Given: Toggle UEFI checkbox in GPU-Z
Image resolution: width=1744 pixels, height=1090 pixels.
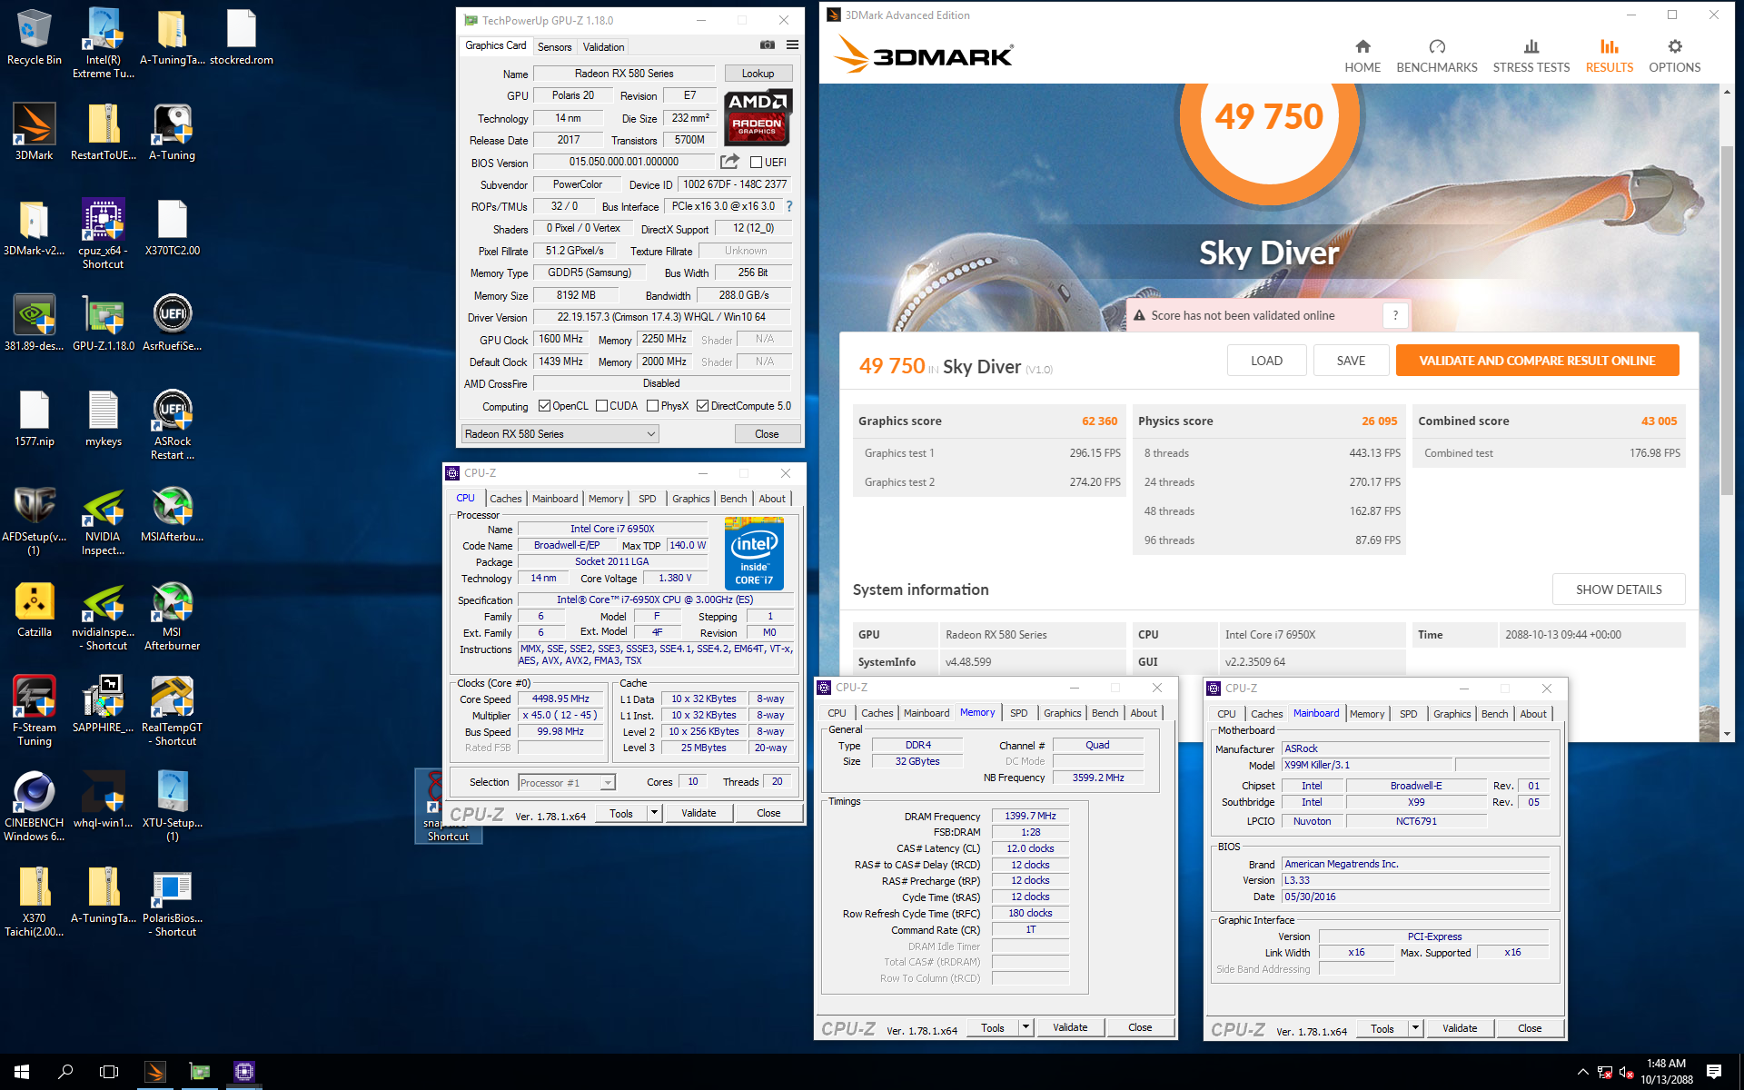Looking at the screenshot, I should click(x=756, y=163).
